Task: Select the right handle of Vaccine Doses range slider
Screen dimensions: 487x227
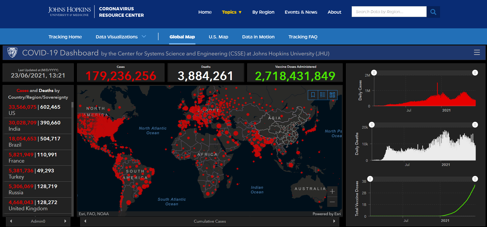Action: (475, 179)
